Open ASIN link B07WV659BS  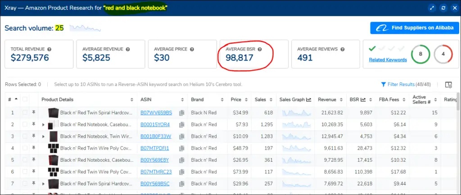point(156,113)
